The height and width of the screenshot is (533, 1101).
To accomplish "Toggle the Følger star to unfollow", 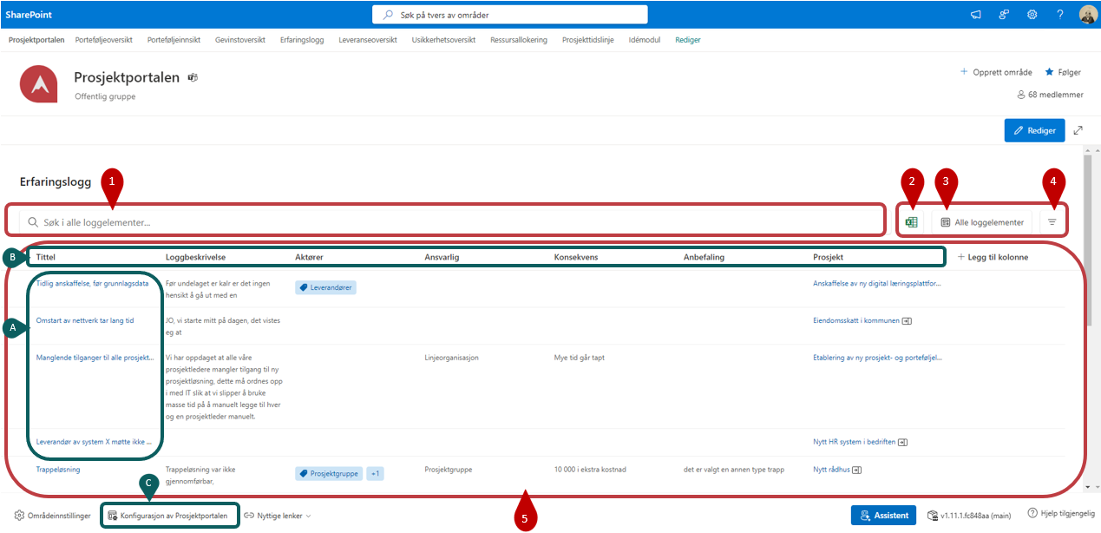I will coord(1063,71).
